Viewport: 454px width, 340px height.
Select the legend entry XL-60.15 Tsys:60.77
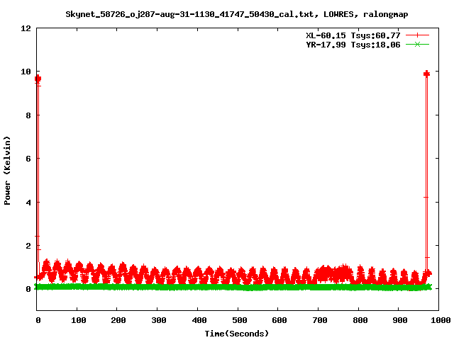click(x=353, y=35)
